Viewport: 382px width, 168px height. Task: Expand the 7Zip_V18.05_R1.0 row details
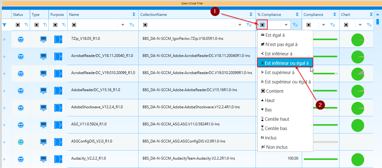4,40
